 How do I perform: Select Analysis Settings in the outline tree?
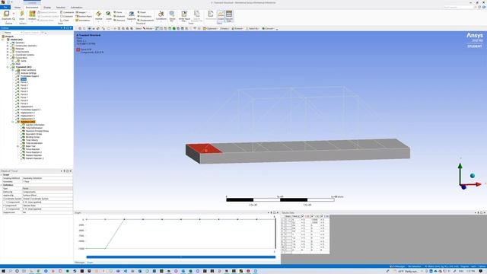coord(29,73)
